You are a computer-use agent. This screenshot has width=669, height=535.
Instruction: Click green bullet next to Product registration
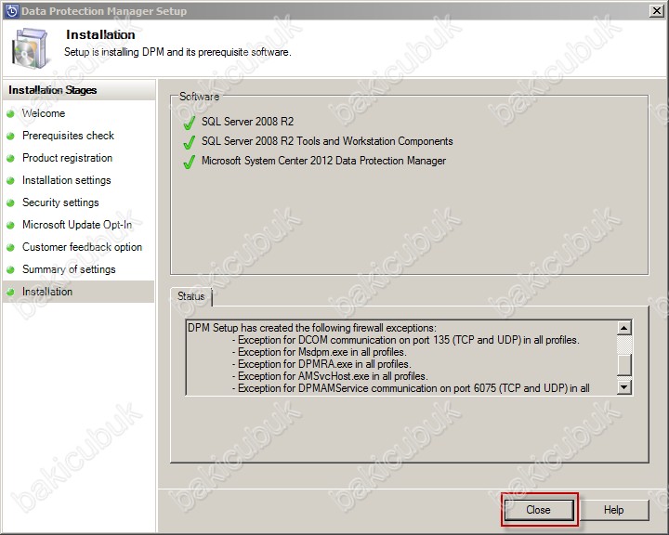pyautogui.click(x=10, y=158)
